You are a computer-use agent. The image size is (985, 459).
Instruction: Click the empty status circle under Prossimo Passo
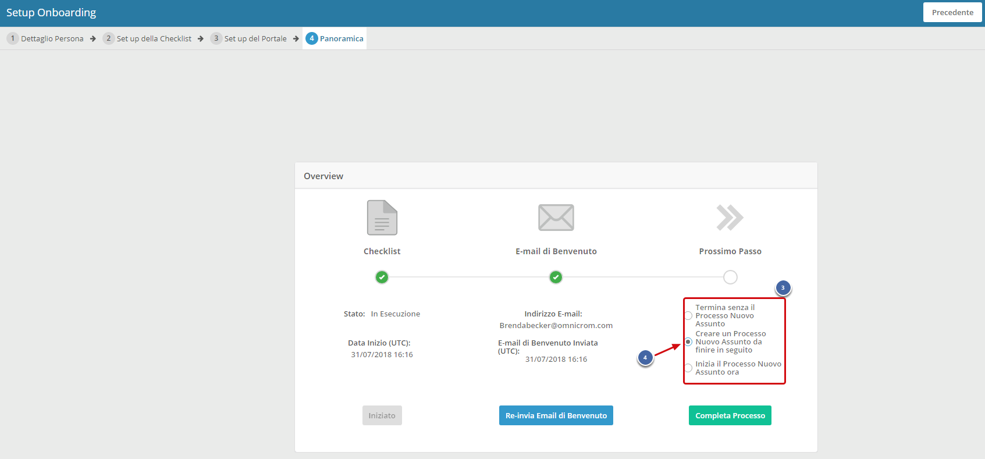(x=730, y=277)
